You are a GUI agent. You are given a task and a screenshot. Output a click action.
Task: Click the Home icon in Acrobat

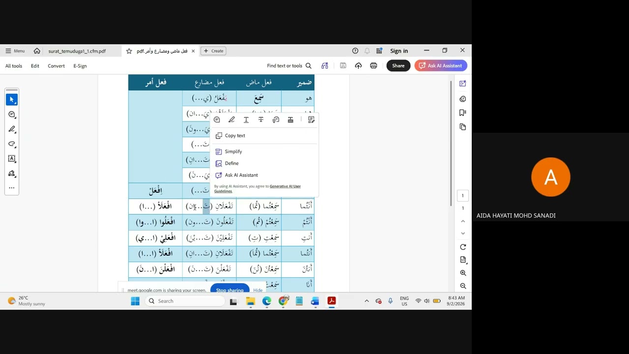tap(37, 51)
